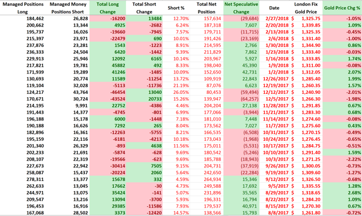
Task: Click gold price change cell 2.68%
Action: click(x=342, y=193)
